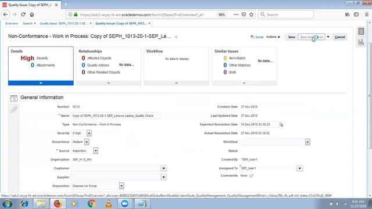Open Customer dropdown list
Viewport: 372px width, 209px height.
click(163, 168)
